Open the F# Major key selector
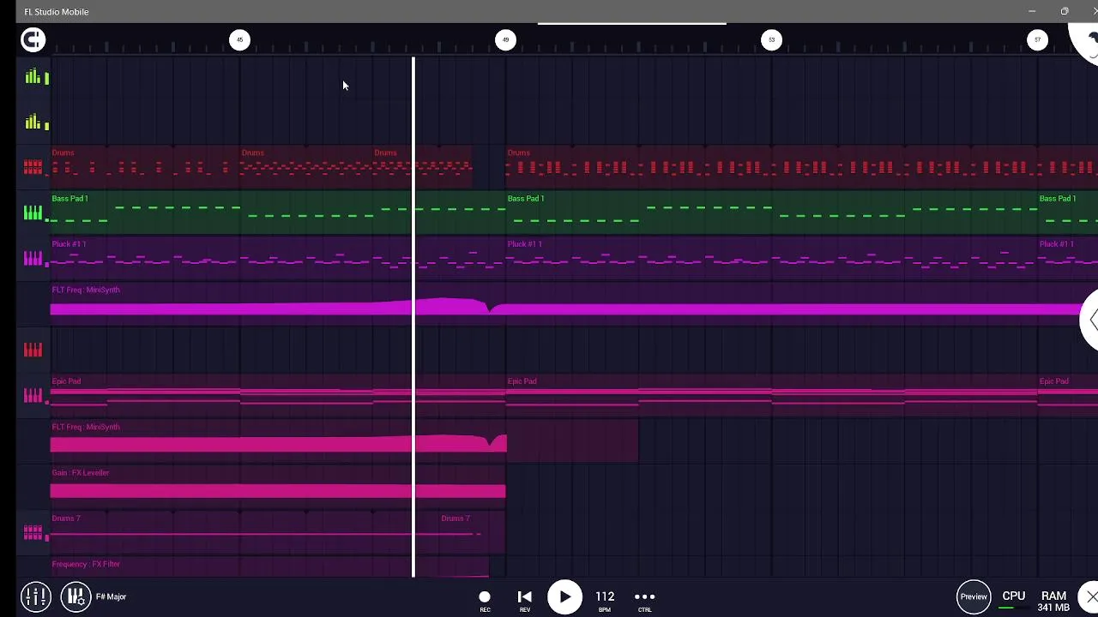 coord(111,596)
